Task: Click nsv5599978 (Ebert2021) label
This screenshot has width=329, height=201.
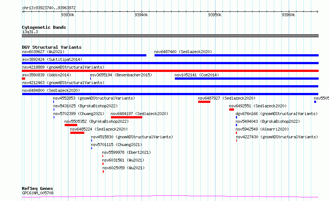Action: [126, 152]
